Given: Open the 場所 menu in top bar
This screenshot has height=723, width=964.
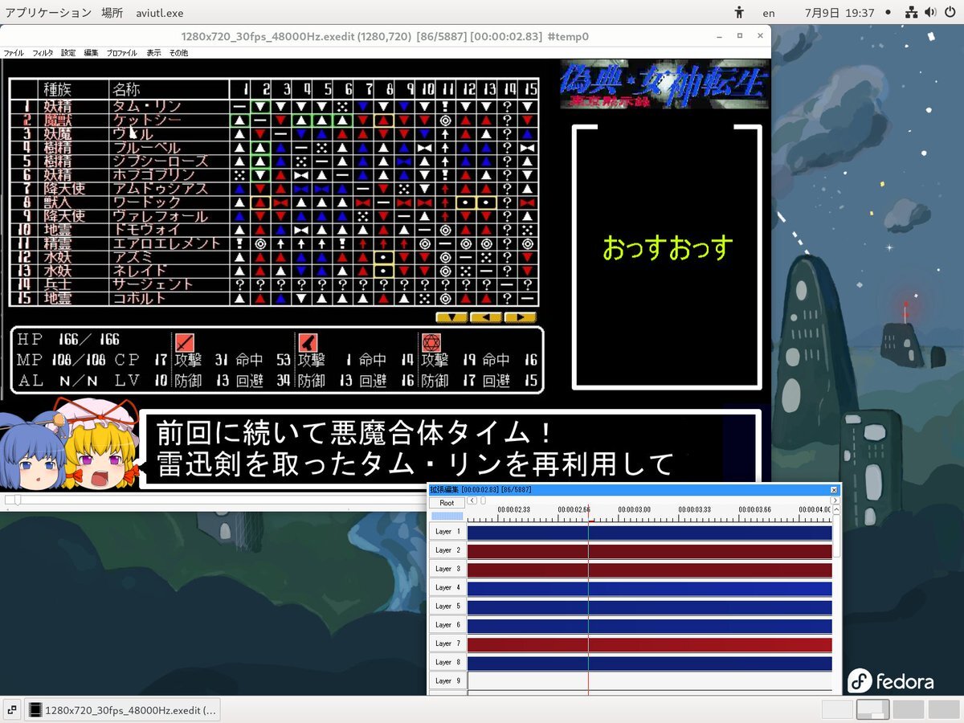Looking at the screenshot, I should [x=112, y=13].
